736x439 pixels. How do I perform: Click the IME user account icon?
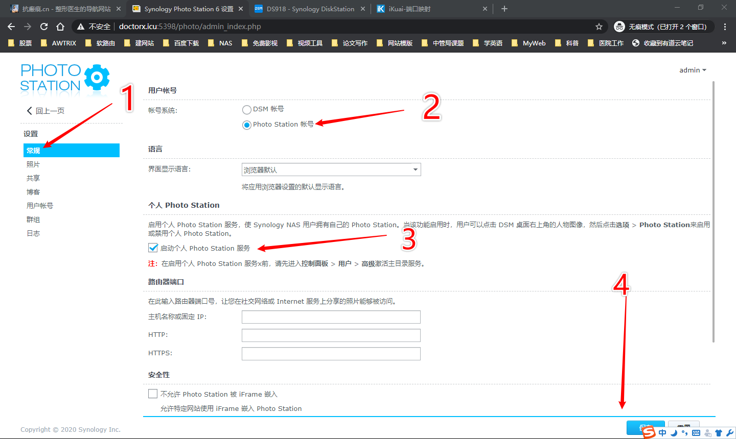click(707, 433)
